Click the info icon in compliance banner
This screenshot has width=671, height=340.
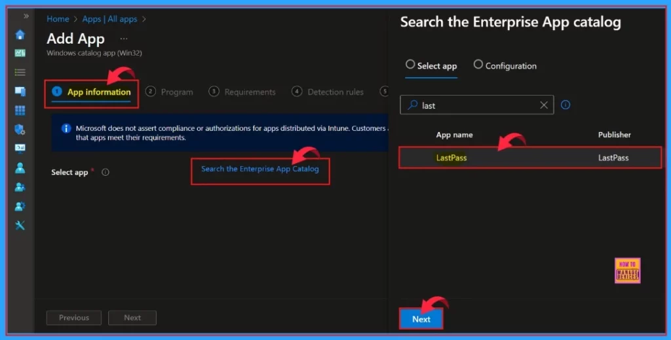click(x=66, y=129)
